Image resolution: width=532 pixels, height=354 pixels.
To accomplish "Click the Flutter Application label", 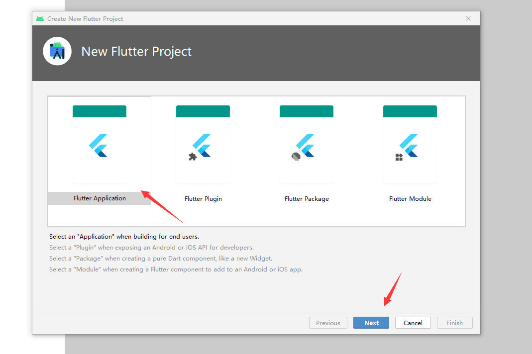I will (100, 198).
